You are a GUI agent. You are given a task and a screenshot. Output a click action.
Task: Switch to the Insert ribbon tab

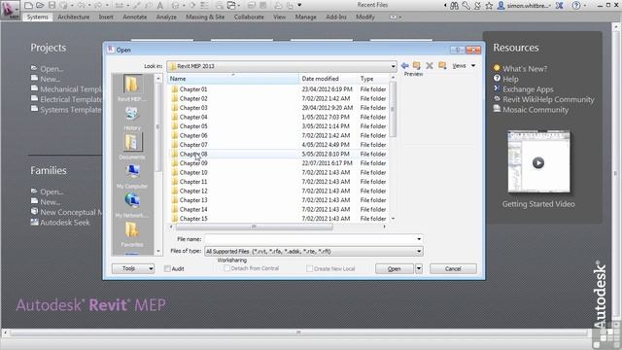pyautogui.click(x=106, y=17)
